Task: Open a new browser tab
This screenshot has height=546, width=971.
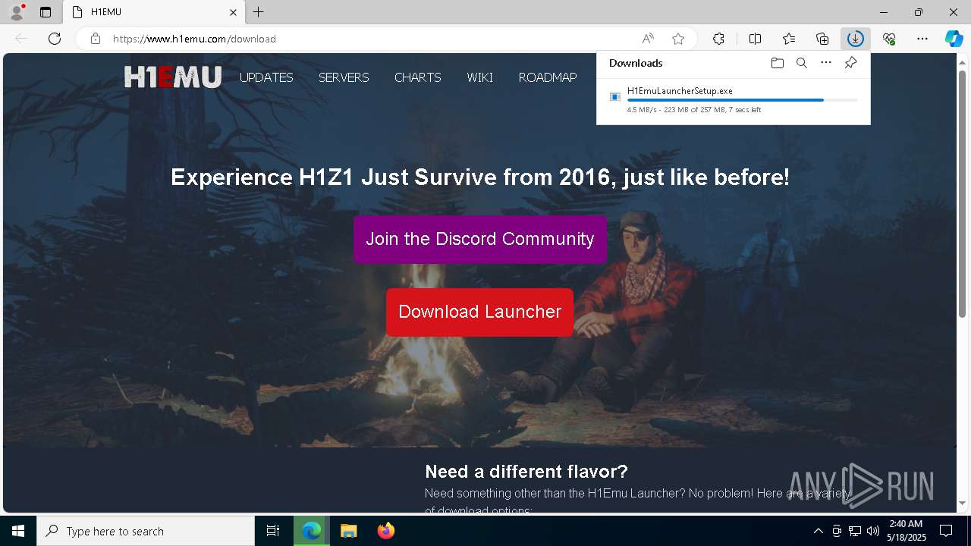Action: click(x=259, y=12)
